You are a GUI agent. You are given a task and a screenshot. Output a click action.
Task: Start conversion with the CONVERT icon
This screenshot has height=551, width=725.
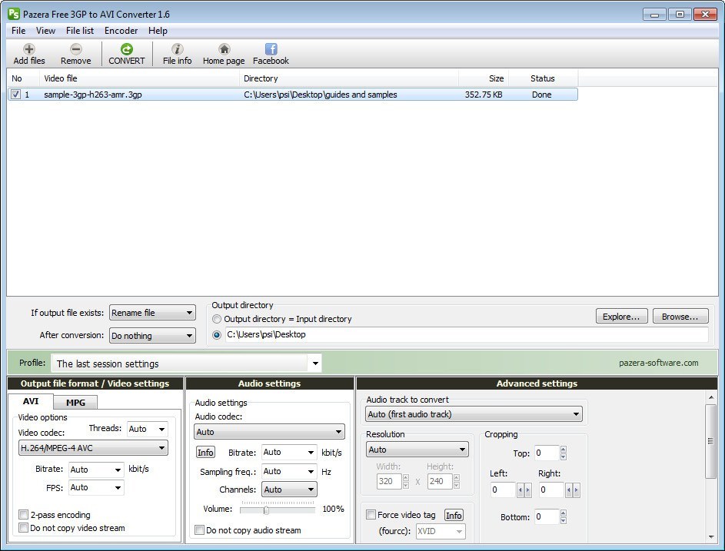(125, 52)
